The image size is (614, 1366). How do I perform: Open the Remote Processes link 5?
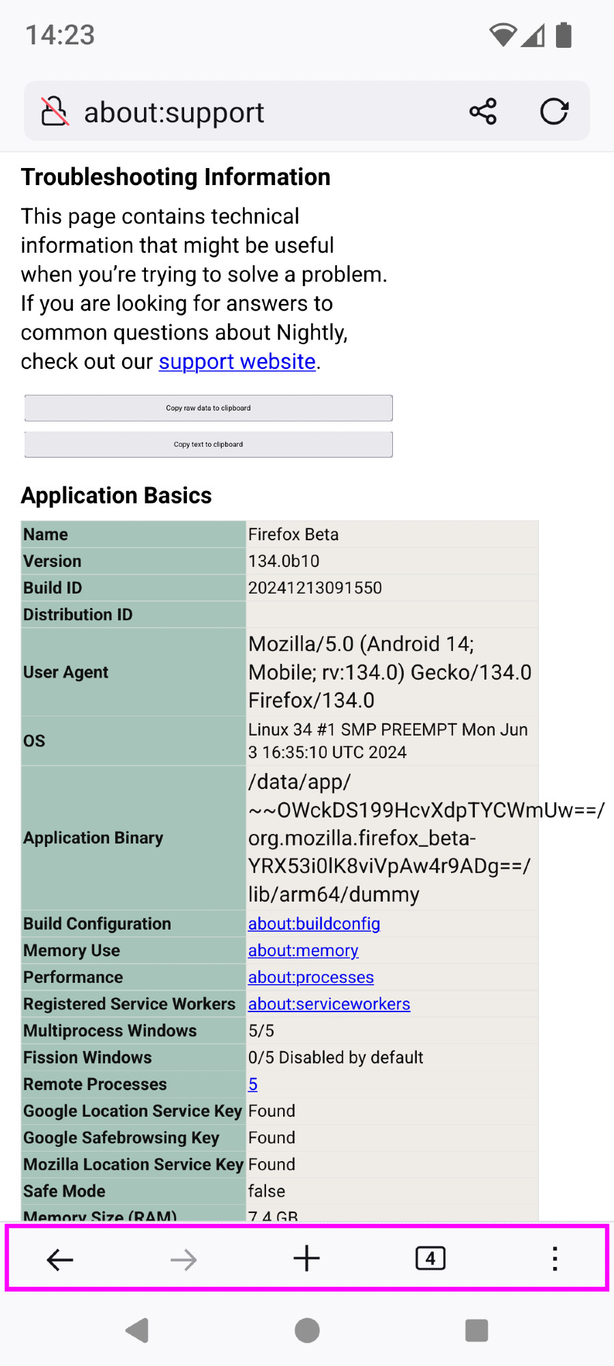click(253, 1084)
